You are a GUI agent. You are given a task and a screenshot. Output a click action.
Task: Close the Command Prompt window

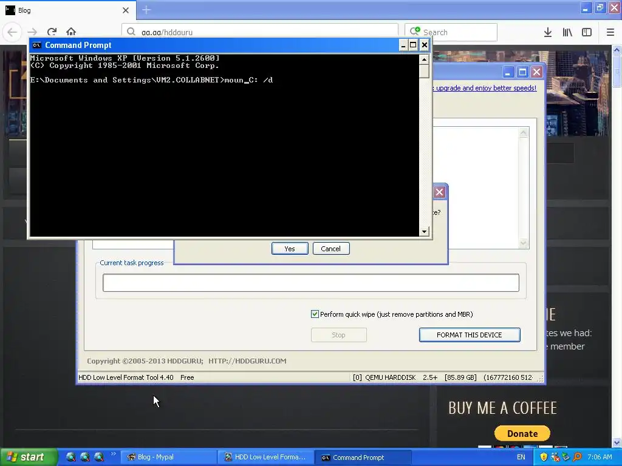[x=425, y=45]
